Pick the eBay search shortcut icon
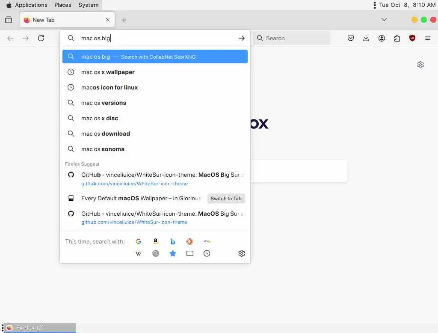The image size is (438, 333). click(x=207, y=241)
